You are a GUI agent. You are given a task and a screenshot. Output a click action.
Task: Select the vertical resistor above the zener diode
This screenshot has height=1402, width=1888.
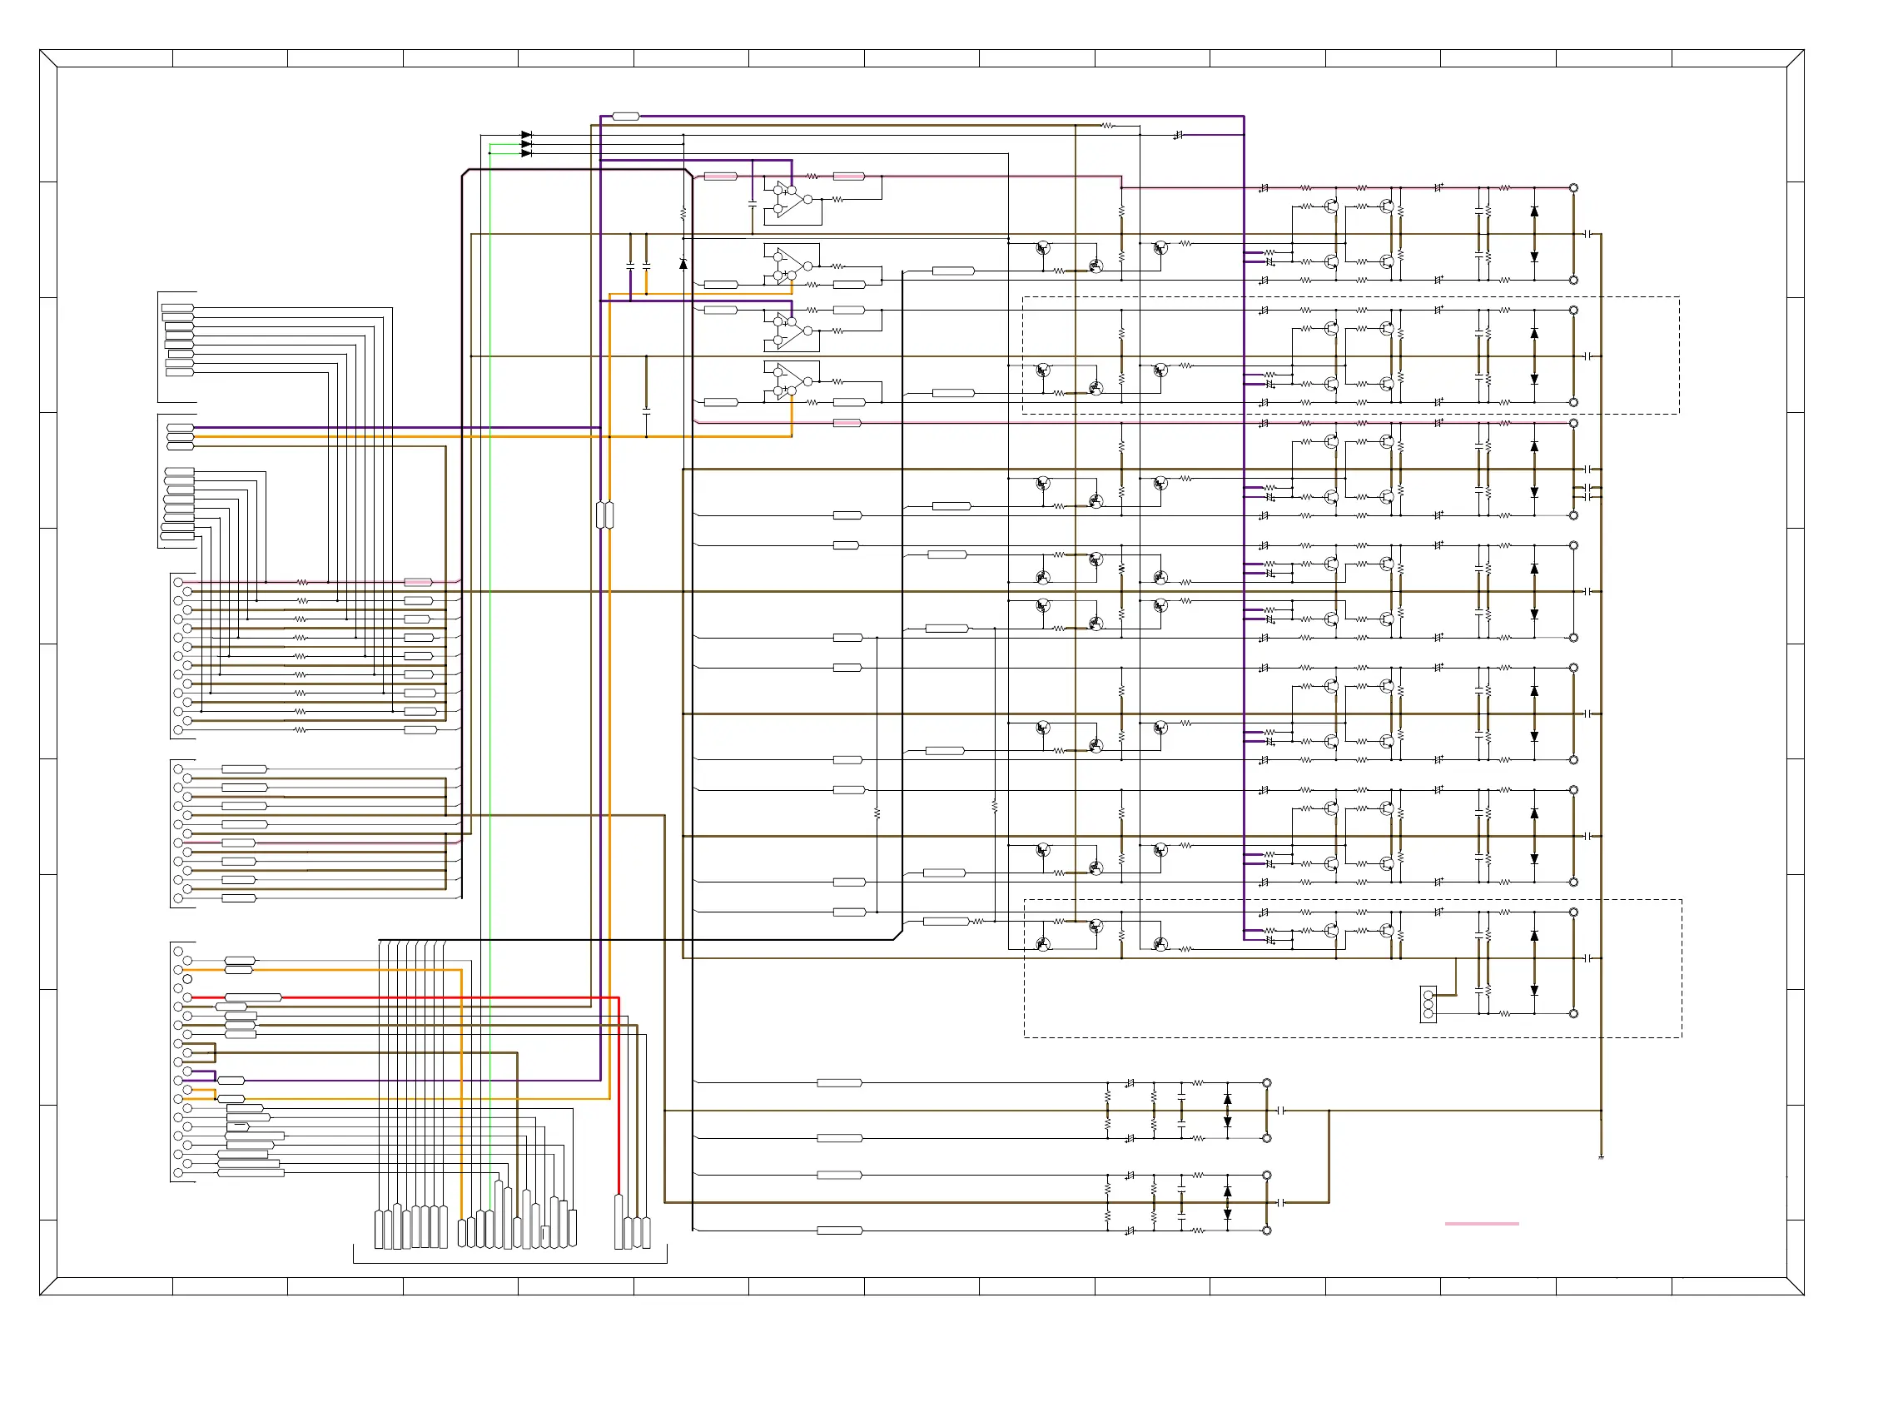pos(683,214)
